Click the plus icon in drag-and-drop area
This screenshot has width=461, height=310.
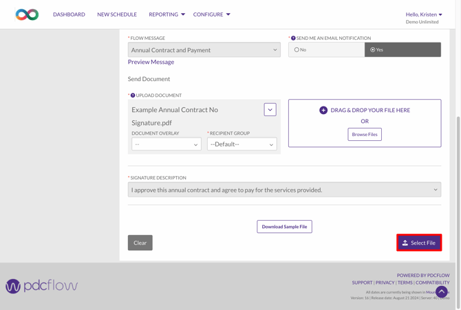pos(323,110)
